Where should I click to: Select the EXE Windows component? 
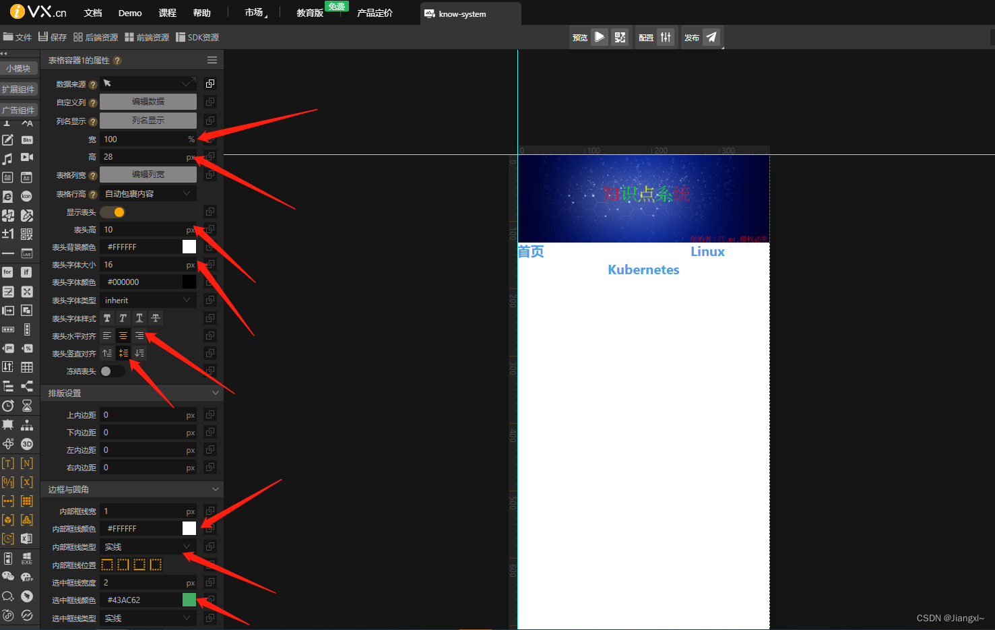pos(27,558)
